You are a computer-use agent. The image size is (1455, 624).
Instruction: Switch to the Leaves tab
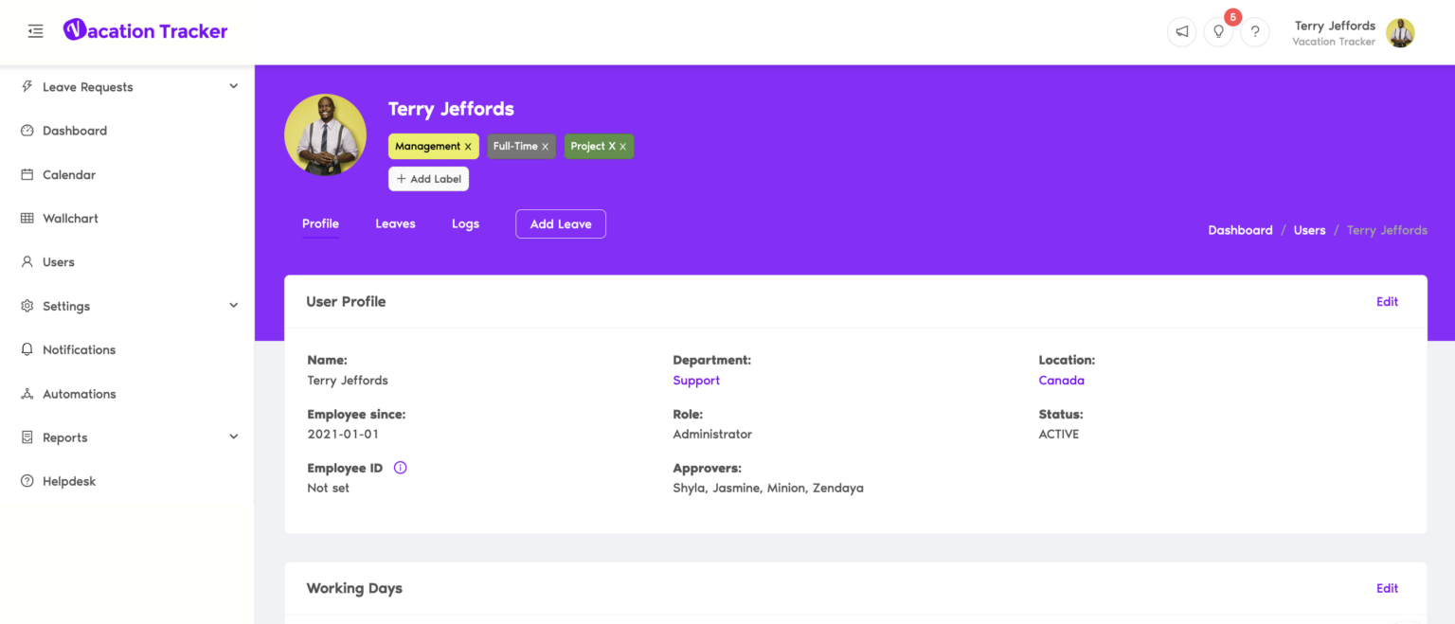(395, 223)
